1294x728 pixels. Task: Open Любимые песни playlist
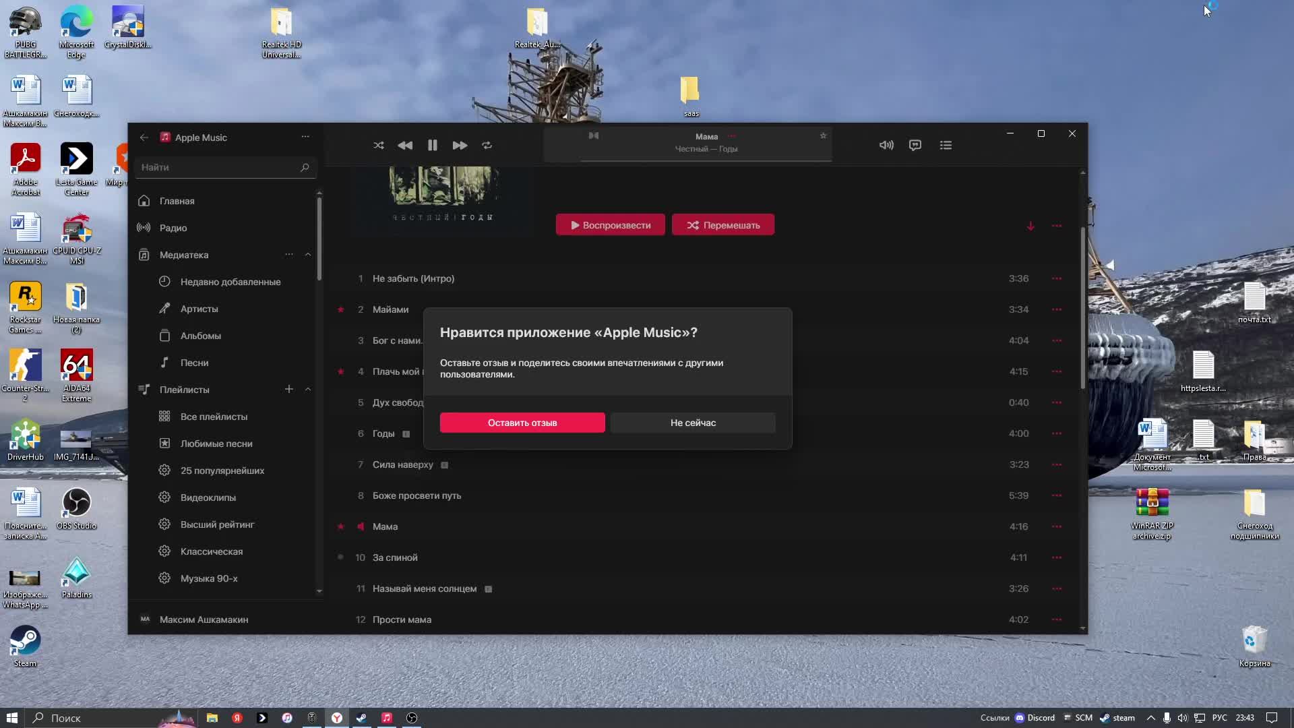tap(216, 444)
